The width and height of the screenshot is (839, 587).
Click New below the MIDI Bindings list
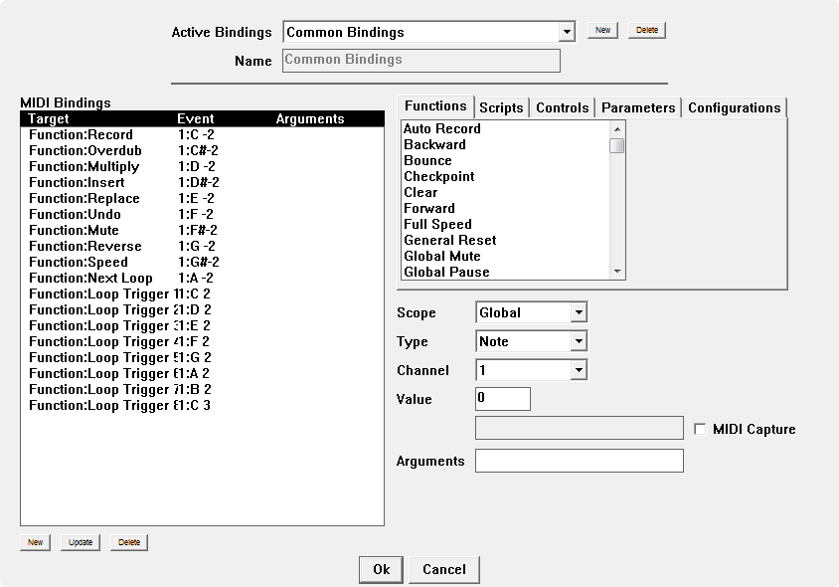tap(36, 542)
